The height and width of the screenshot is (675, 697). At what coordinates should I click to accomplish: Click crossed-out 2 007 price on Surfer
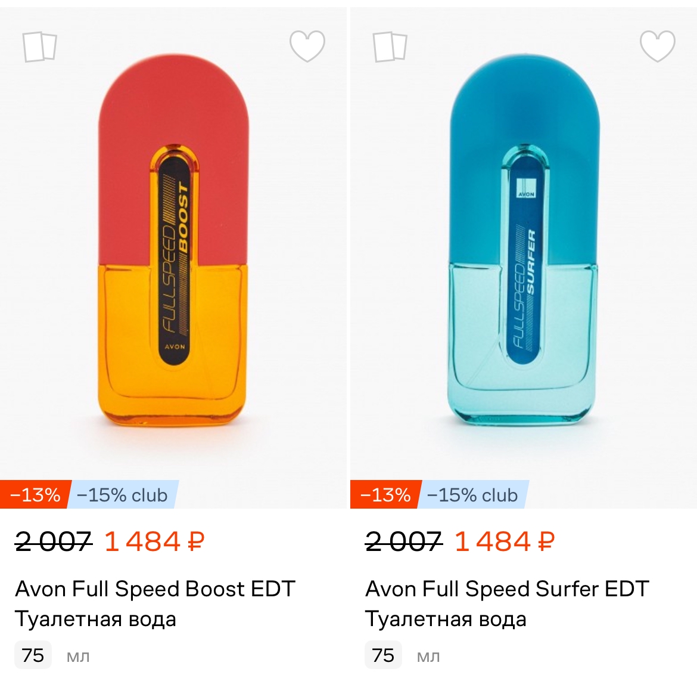[x=404, y=541]
